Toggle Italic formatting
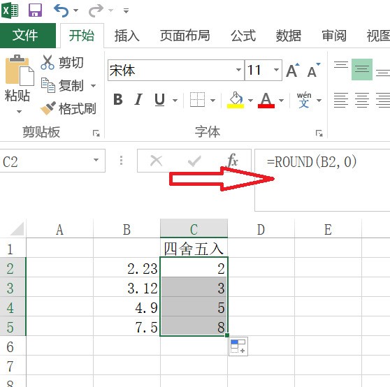Screen dimensions: 390x387 pos(138,99)
